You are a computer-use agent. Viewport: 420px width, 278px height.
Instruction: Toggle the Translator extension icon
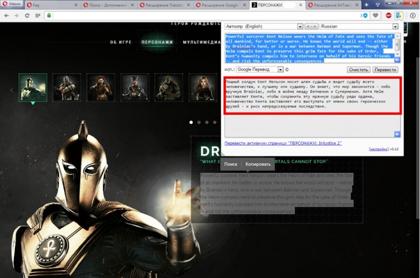399,16
